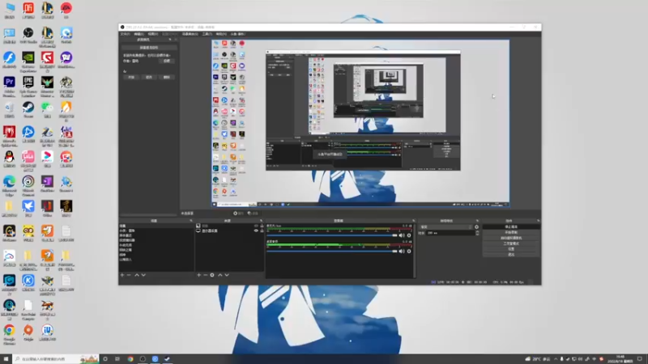Remove selected source with Sources minus icon
This screenshot has height=364, width=648.
tap(206, 275)
